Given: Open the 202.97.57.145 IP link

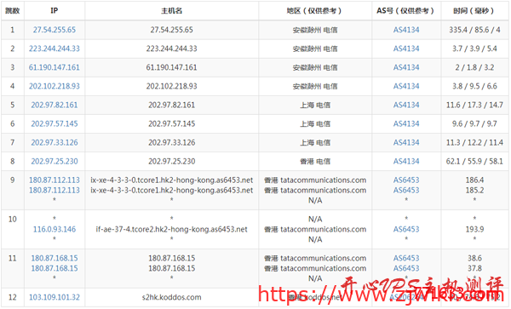Looking at the screenshot, I should pyautogui.click(x=55, y=123).
